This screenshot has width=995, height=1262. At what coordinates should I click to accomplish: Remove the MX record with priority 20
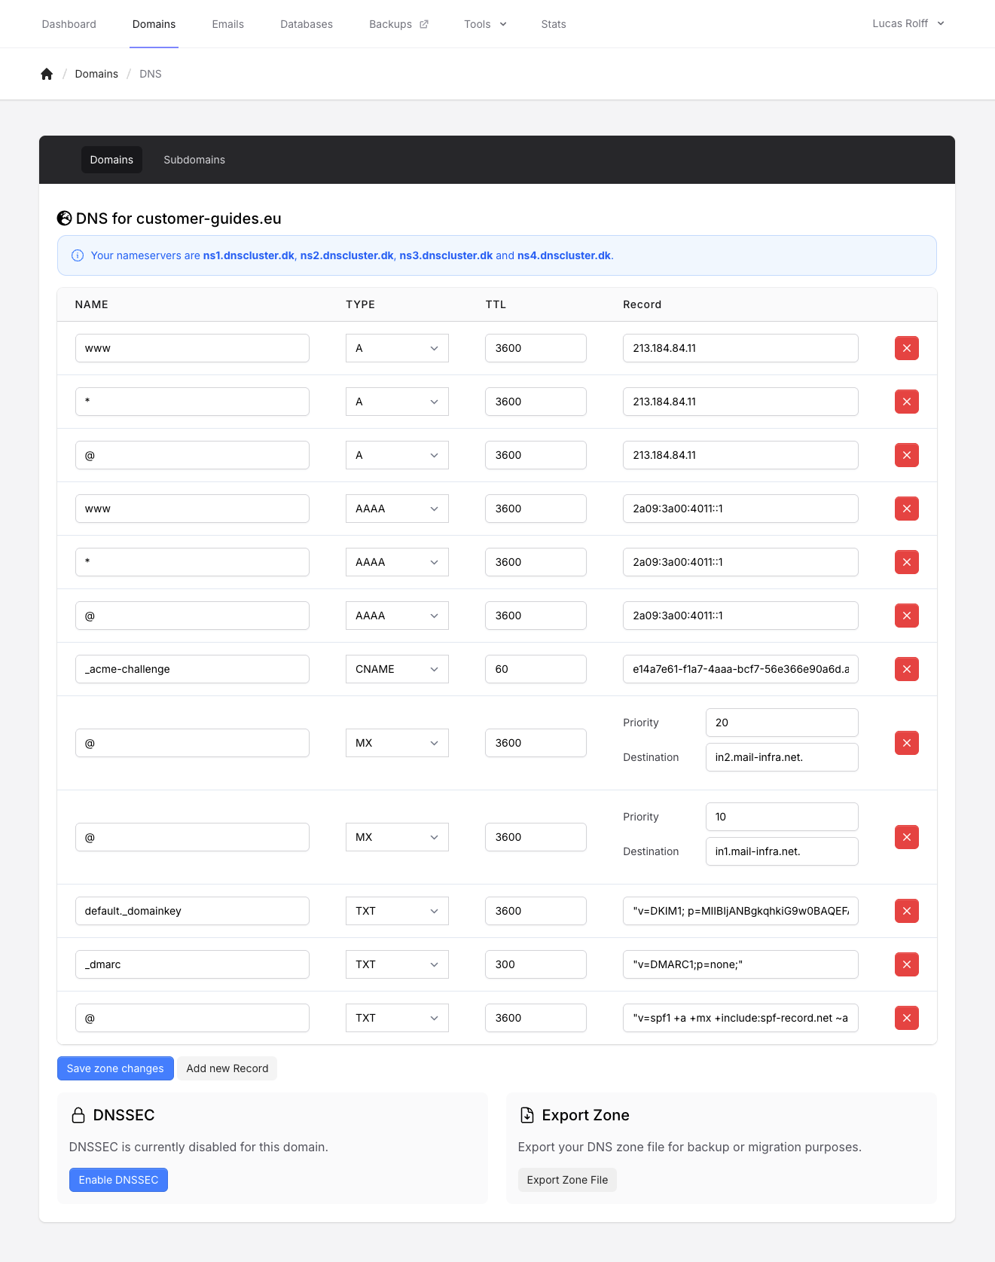coord(906,743)
